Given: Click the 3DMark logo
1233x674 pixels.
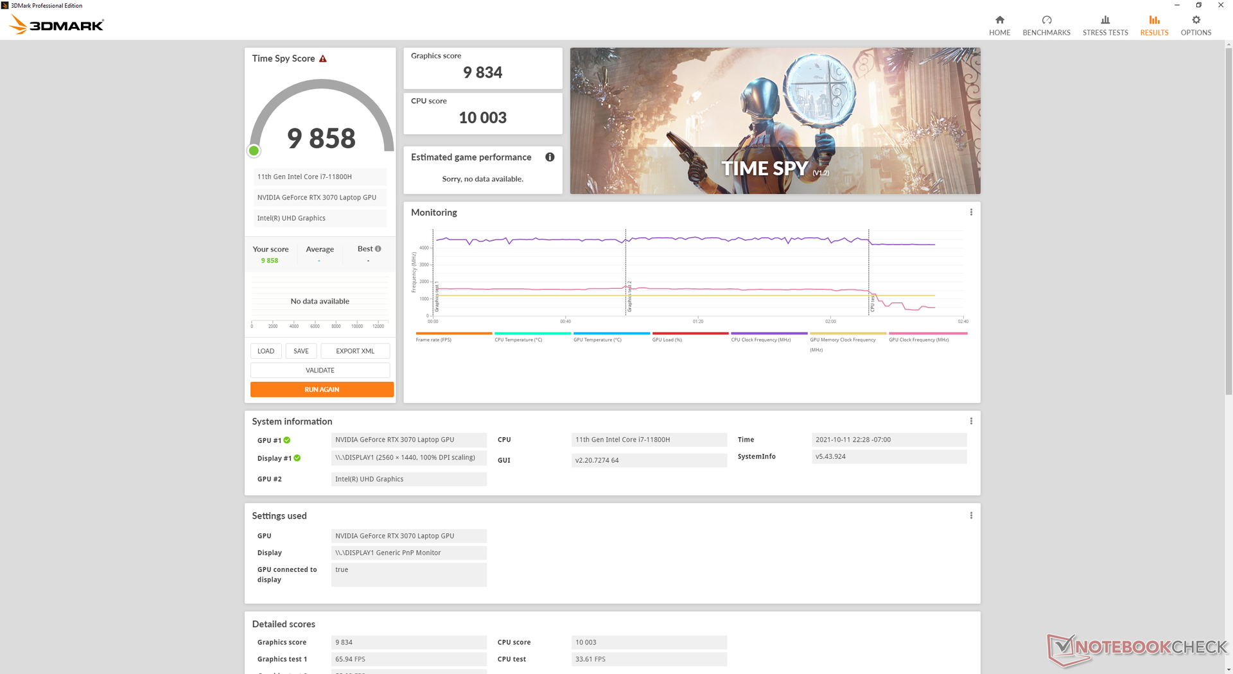Looking at the screenshot, I should (57, 25).
